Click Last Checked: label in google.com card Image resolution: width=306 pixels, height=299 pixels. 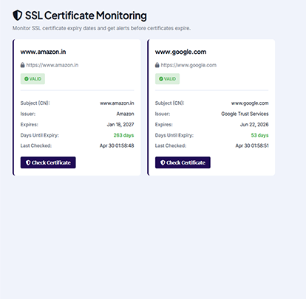coord(171,145)
